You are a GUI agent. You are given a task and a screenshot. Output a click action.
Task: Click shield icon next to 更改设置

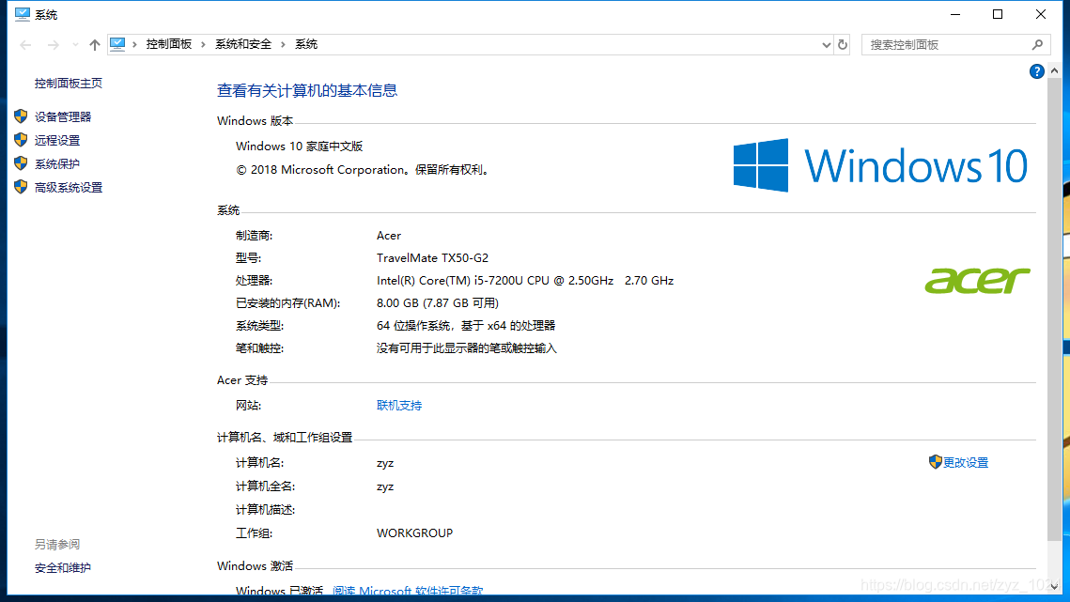(x=935, y=462)
